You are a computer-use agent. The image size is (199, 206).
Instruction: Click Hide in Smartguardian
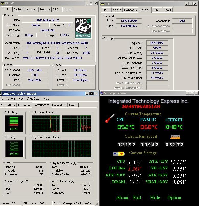pos(155,198)
